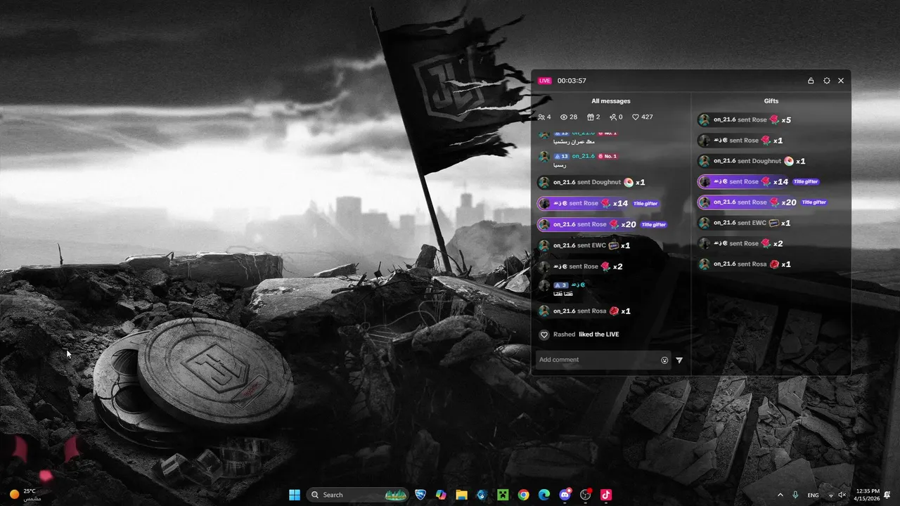Click the heart icon beside Rashed liked the LIVE
900x506 pixels.
tap(544, 335)
